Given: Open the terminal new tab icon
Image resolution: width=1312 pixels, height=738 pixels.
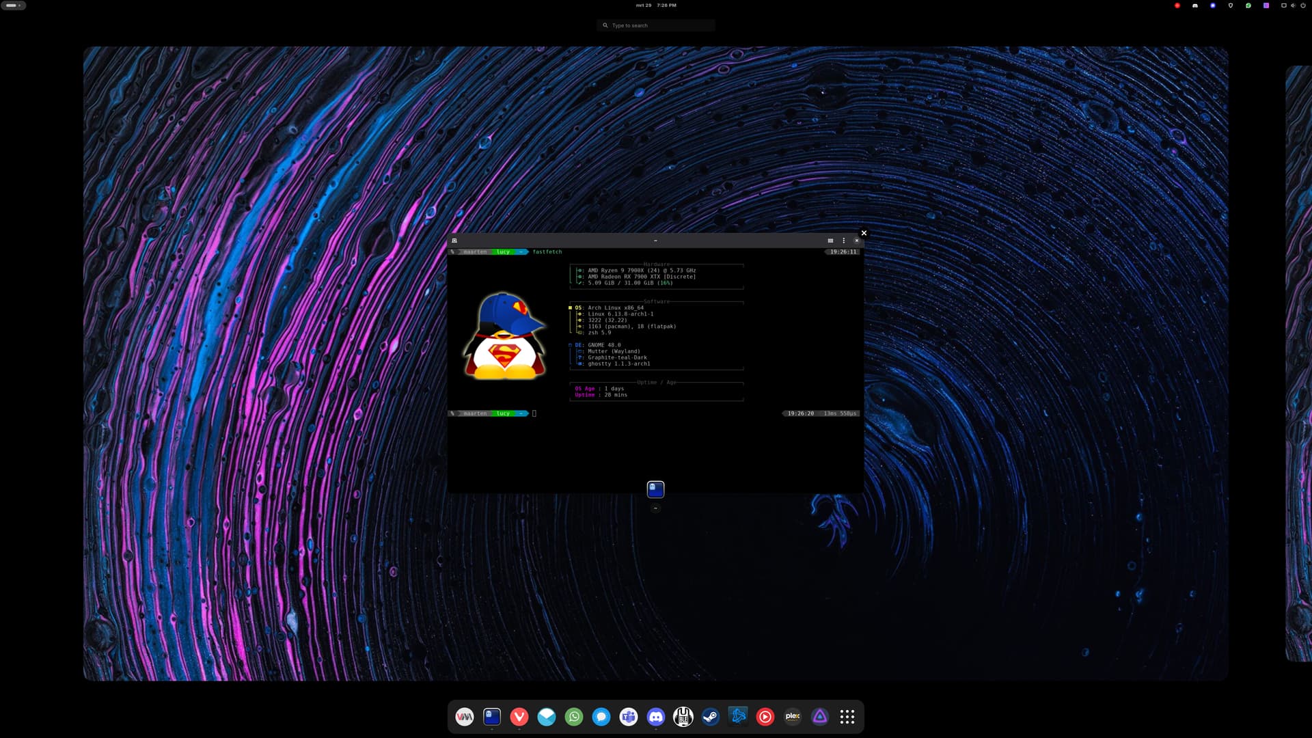Looking at the screenshot, I should [454, 241].
